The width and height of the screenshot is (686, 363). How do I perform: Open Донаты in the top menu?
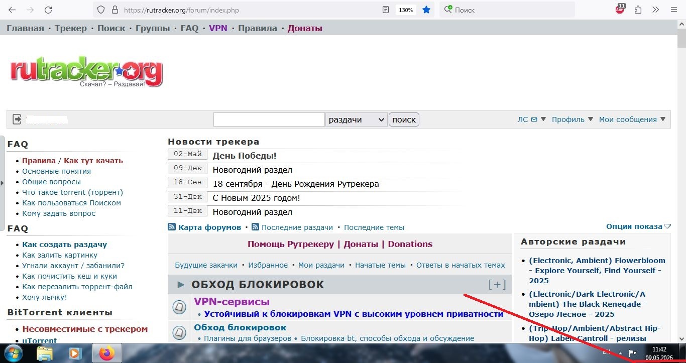[305, 28]
